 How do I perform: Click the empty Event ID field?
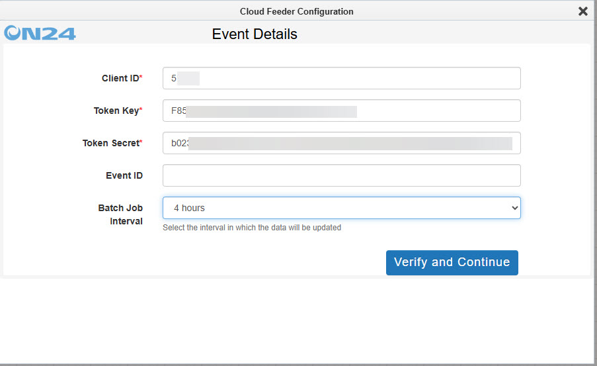[342, 175]
